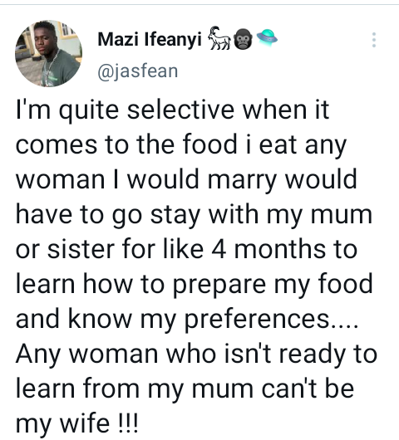Click the goat emoji beside Mazi Ifeanyi

click(x=219, y=38)
